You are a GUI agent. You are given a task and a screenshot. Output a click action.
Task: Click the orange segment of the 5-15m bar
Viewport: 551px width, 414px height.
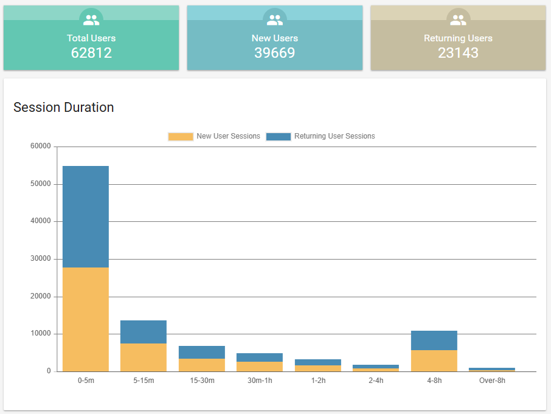coord(144,357)
